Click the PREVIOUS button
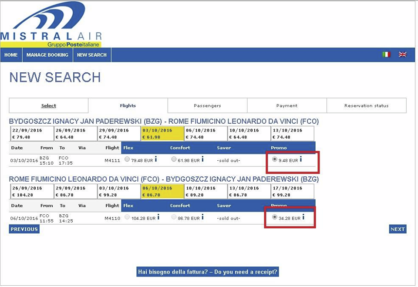 coord(24,229)
